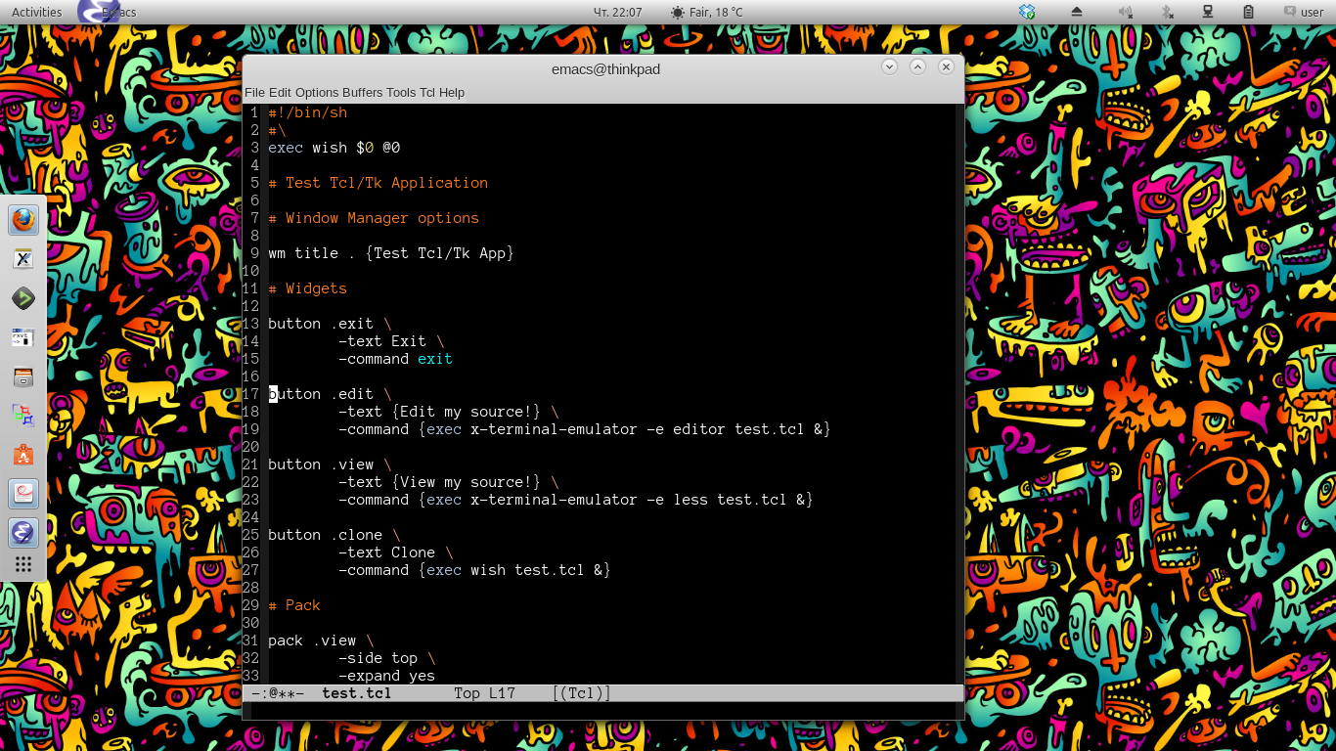Click '-expand yes' on line 33
The height and width of the screenshot is (751, 1336).
(x=387, y=676)
